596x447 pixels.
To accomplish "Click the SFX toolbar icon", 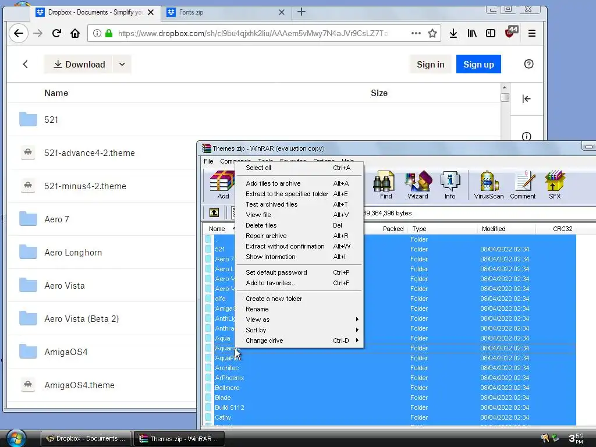I will (x=555, y=185).
